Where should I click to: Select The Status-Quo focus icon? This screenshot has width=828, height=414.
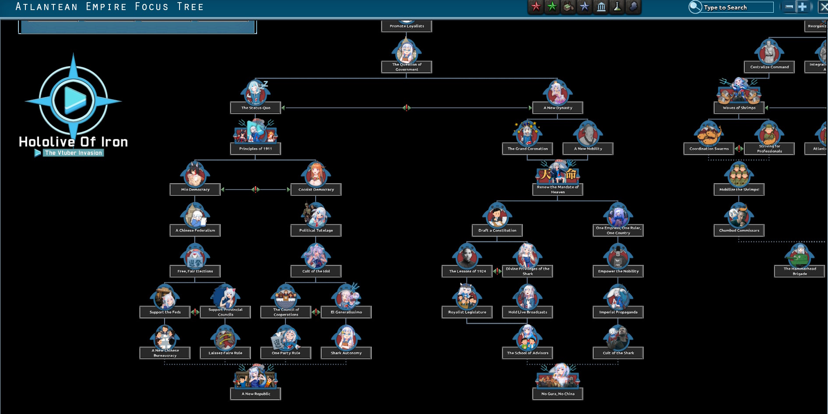coord(256,92)
